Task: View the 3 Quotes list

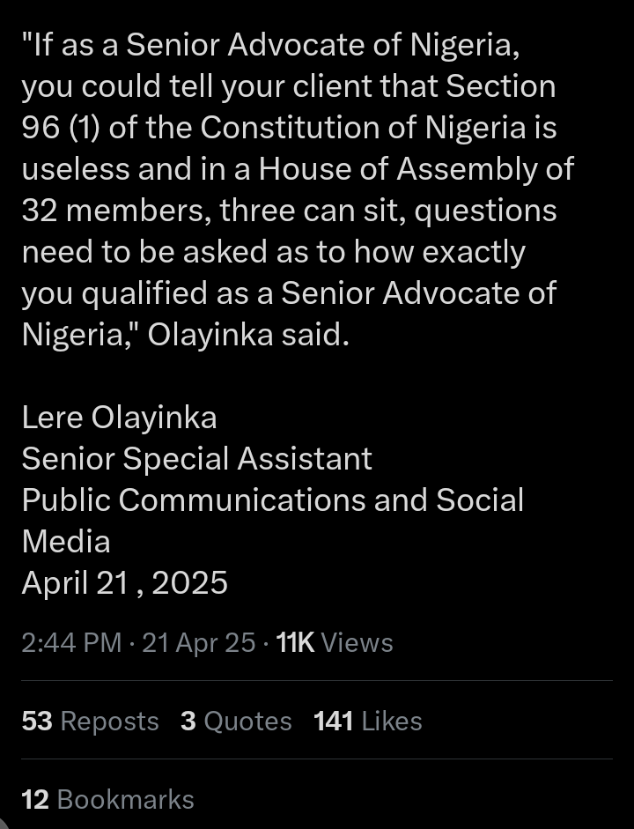Action: pyautogui.click(x=236, y=722)
